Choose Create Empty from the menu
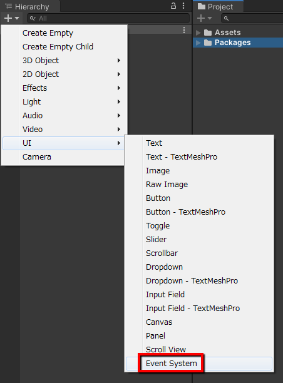 click(64, 33)
